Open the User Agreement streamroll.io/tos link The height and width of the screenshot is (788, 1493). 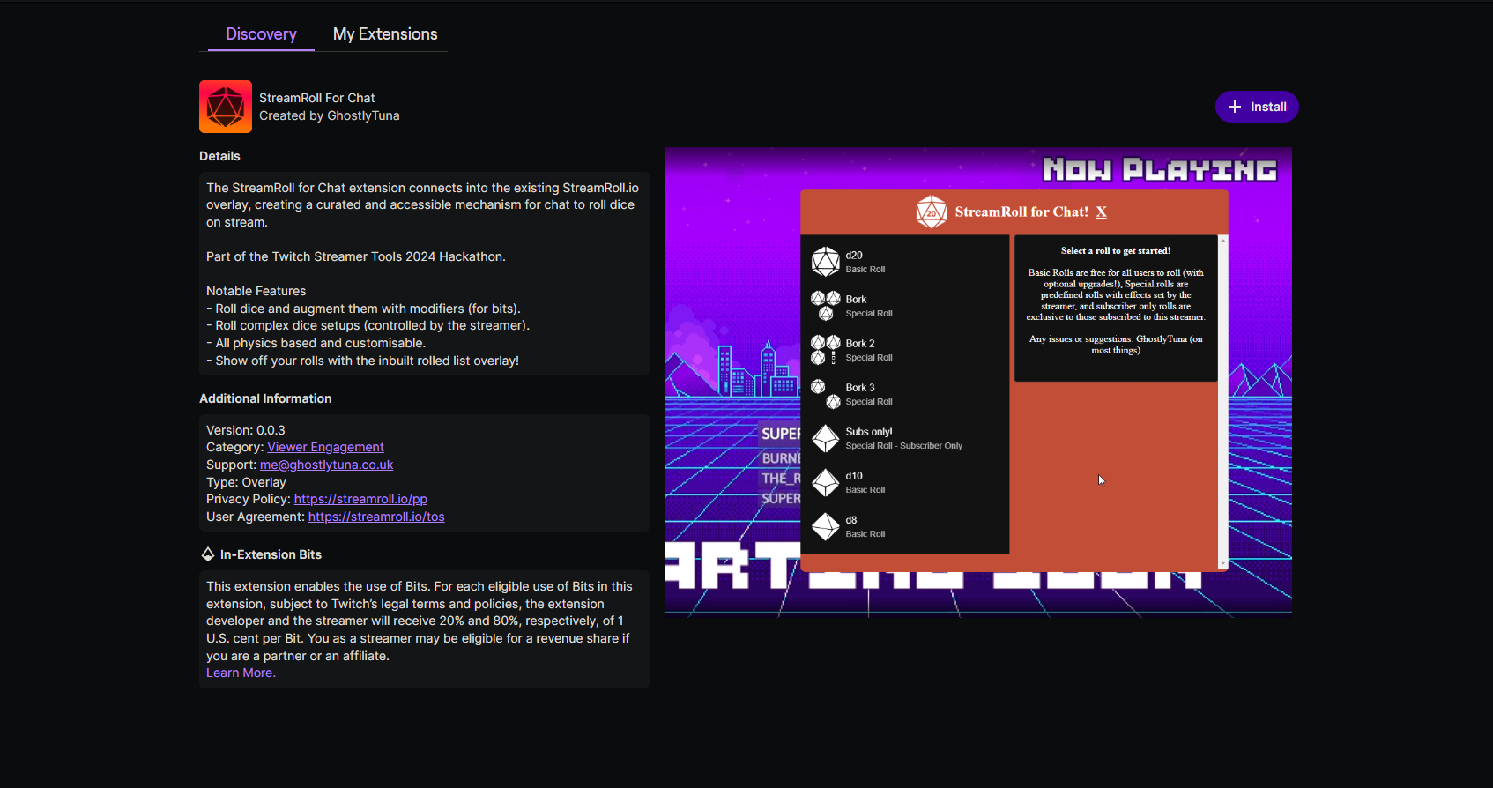[x=376, y=517]
